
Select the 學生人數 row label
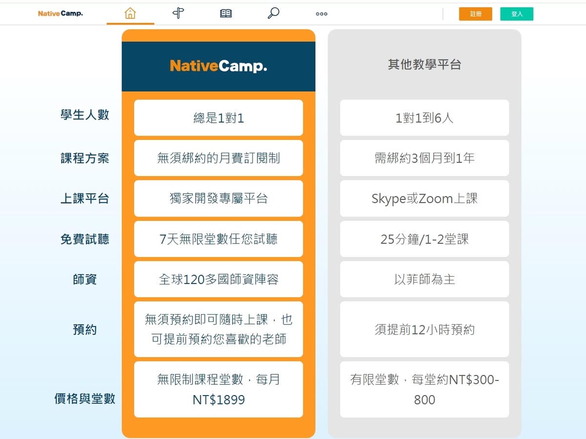(84, 115)
